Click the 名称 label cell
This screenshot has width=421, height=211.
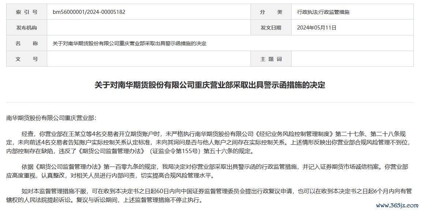[x=27, y=43]
